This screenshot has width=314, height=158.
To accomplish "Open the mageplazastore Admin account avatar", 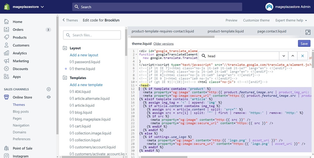I will 269,7.
